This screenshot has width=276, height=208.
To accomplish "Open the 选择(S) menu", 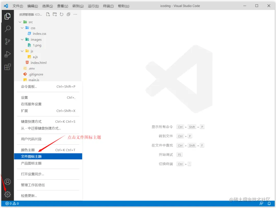I will tap(47, 6).
